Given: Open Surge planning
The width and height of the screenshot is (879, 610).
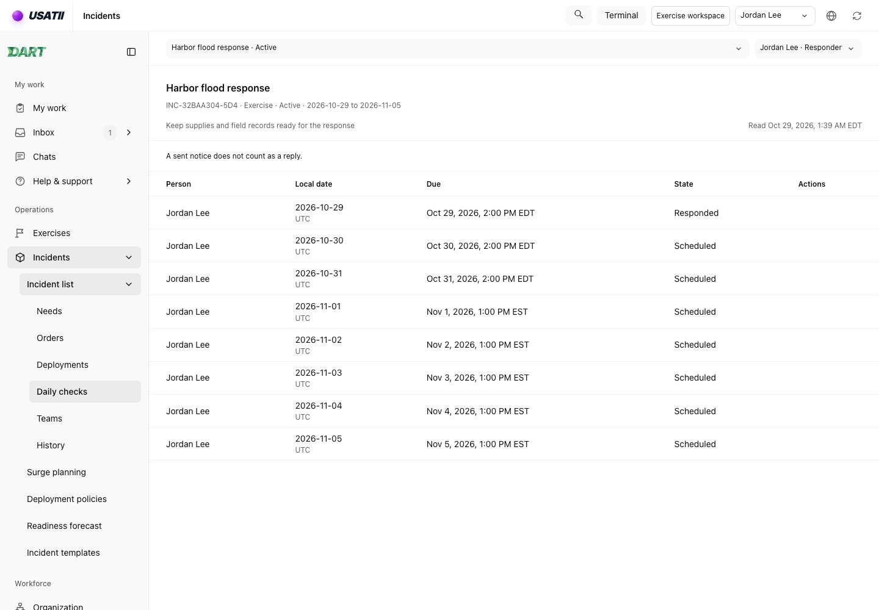Looking at the screenshot, I should click(x=80, y=472).
